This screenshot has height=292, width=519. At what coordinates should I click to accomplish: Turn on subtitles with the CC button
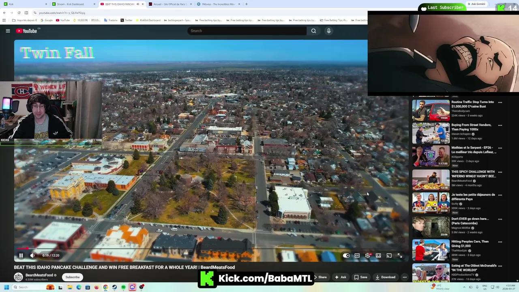click(357, 255)
